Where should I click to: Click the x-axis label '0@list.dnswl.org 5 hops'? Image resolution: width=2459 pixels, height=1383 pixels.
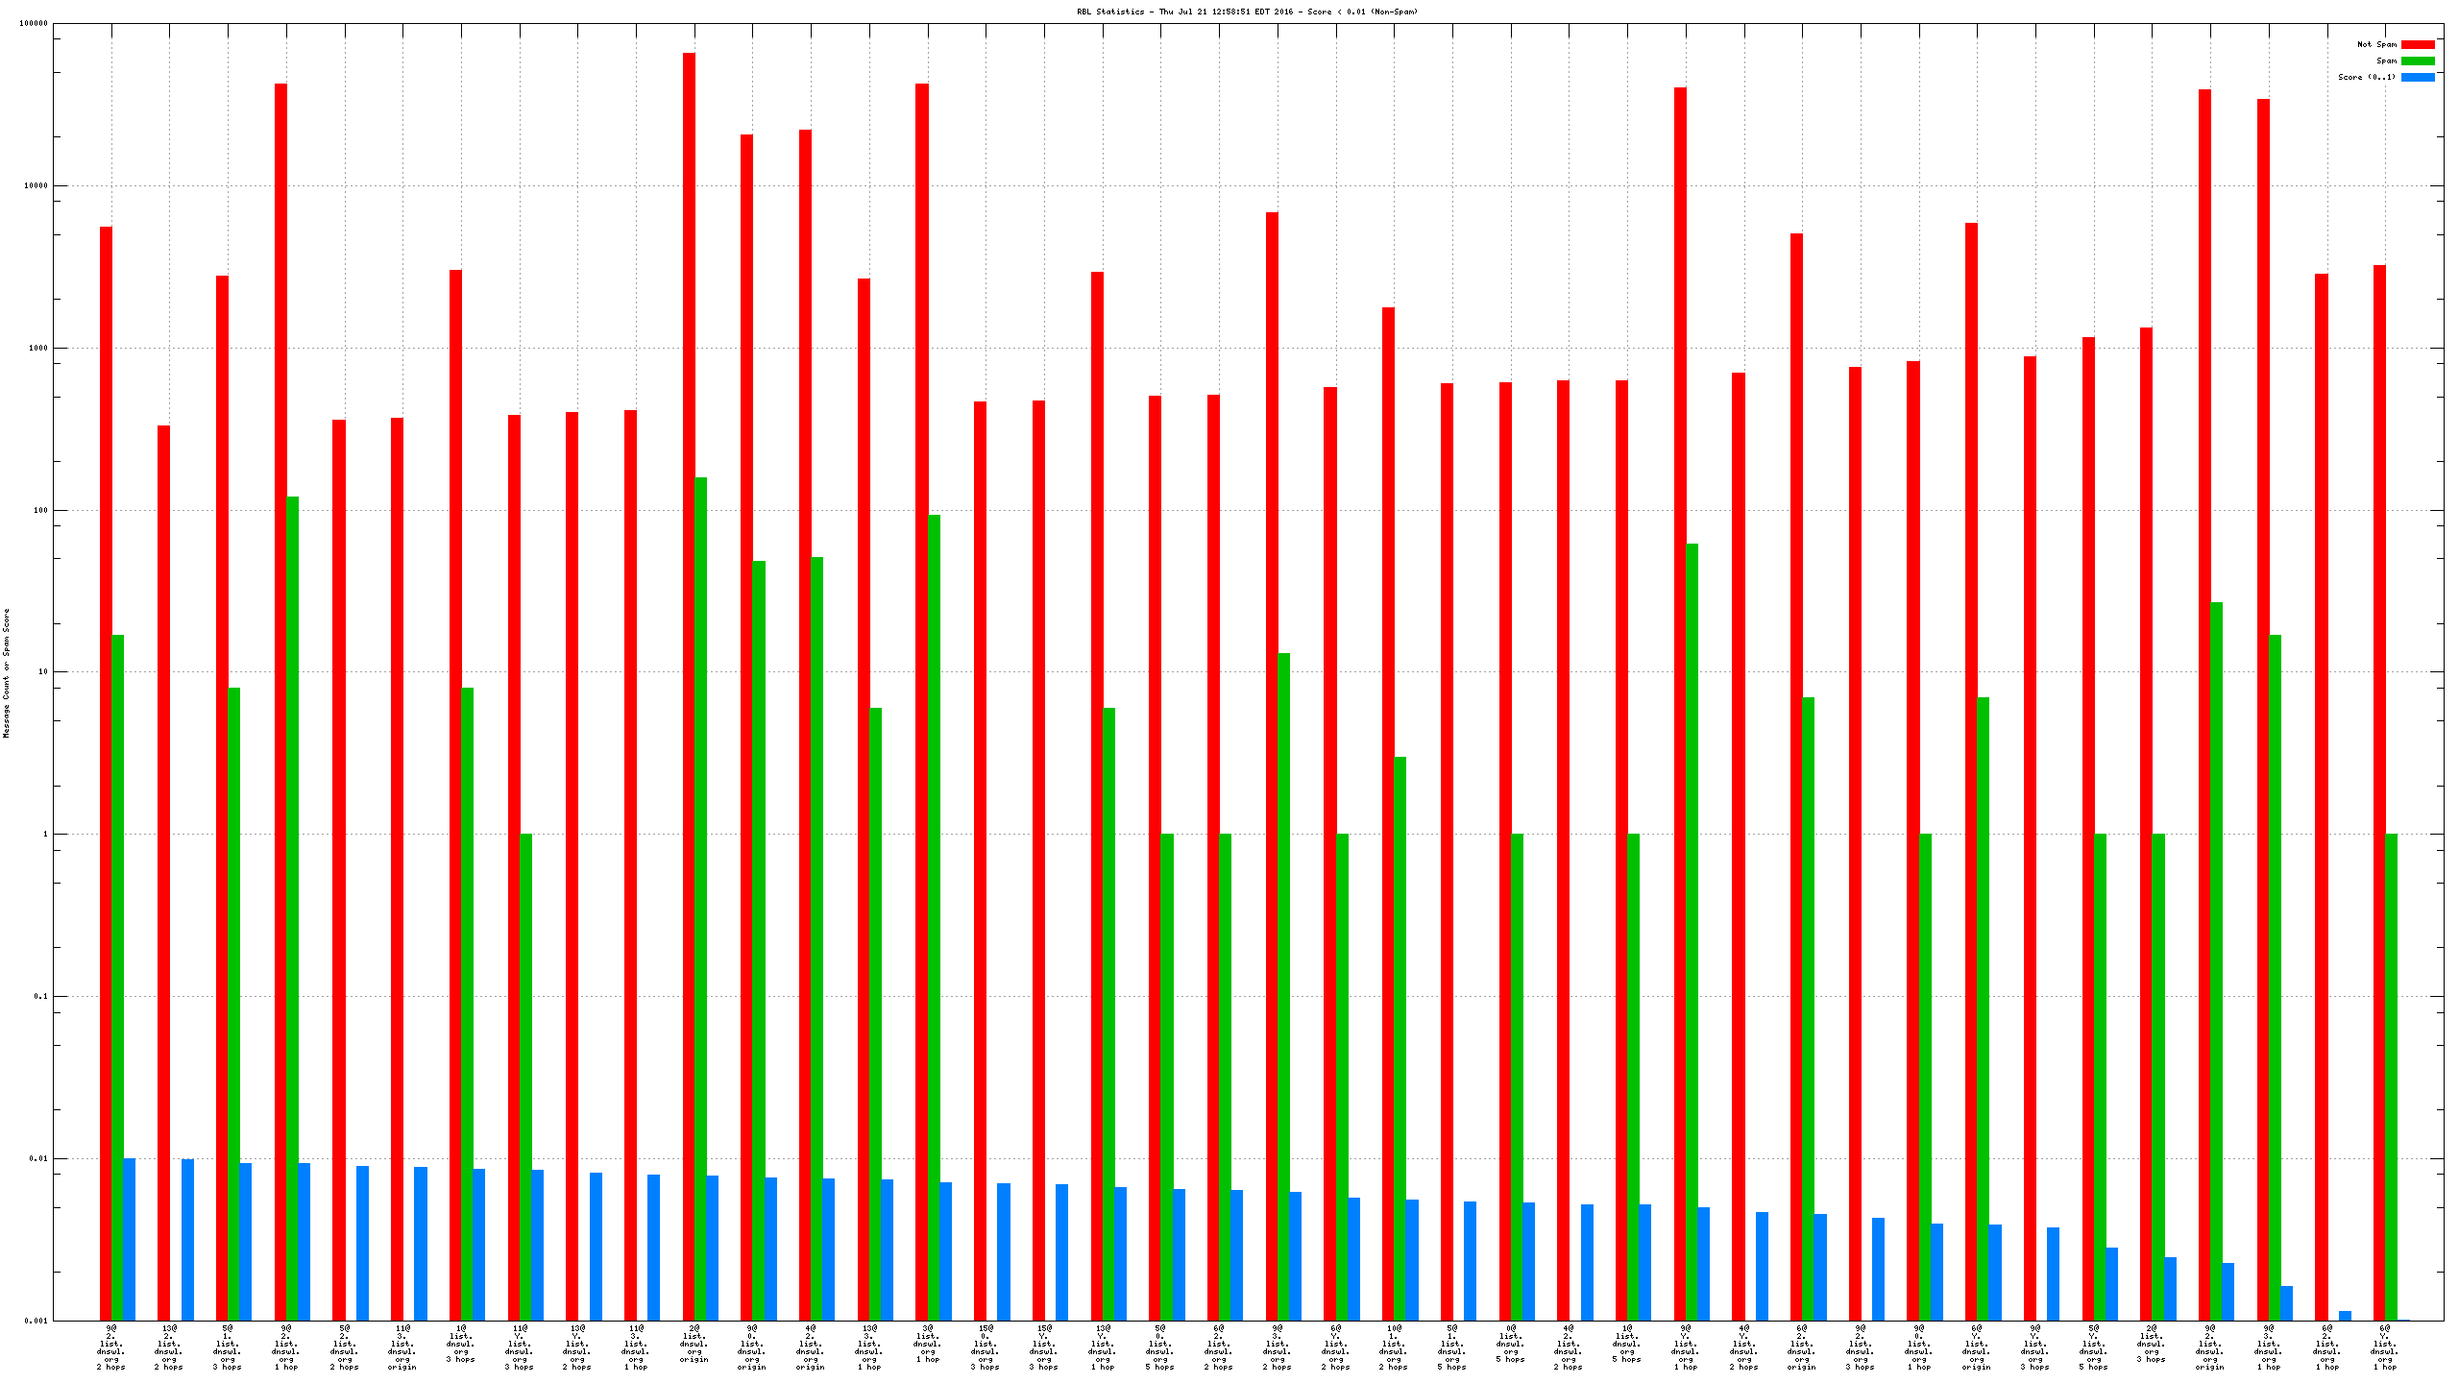coord(1510,1343)
